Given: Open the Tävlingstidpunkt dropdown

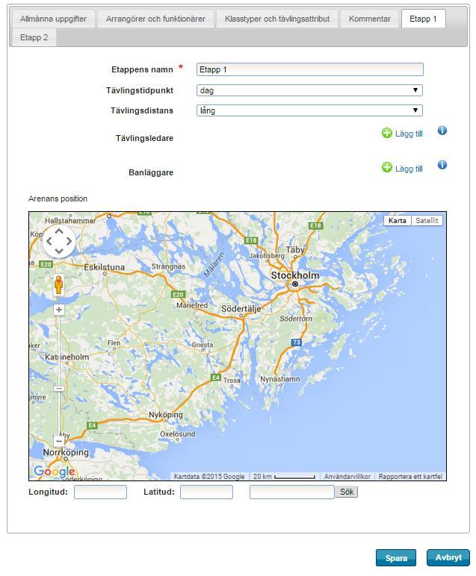Looking at the screenshot, I should tap(309, 90).
